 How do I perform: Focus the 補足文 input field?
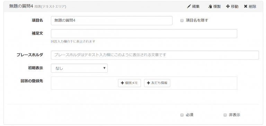144,34
